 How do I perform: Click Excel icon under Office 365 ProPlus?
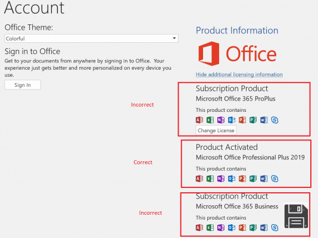210,120
